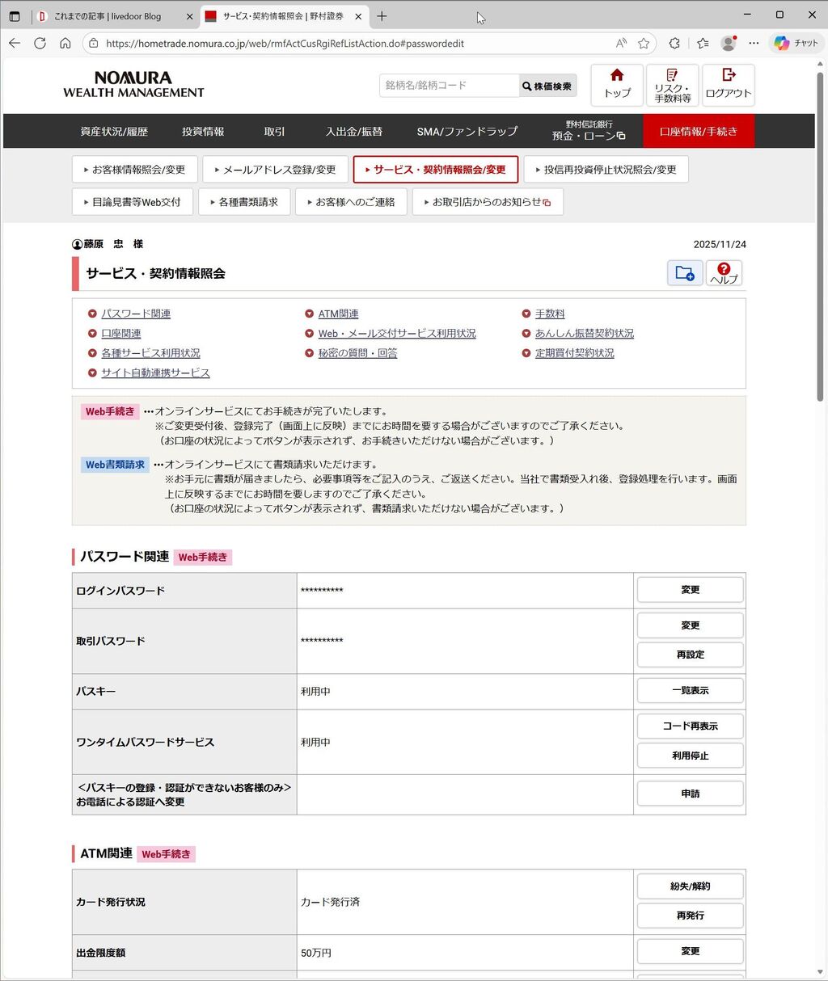
Task: Jump to 口座関連 section link
Action: [121, 333]
